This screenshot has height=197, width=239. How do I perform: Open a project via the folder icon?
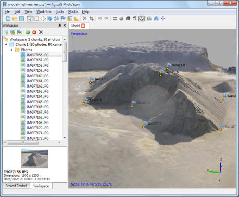click(x=15, y=18)
